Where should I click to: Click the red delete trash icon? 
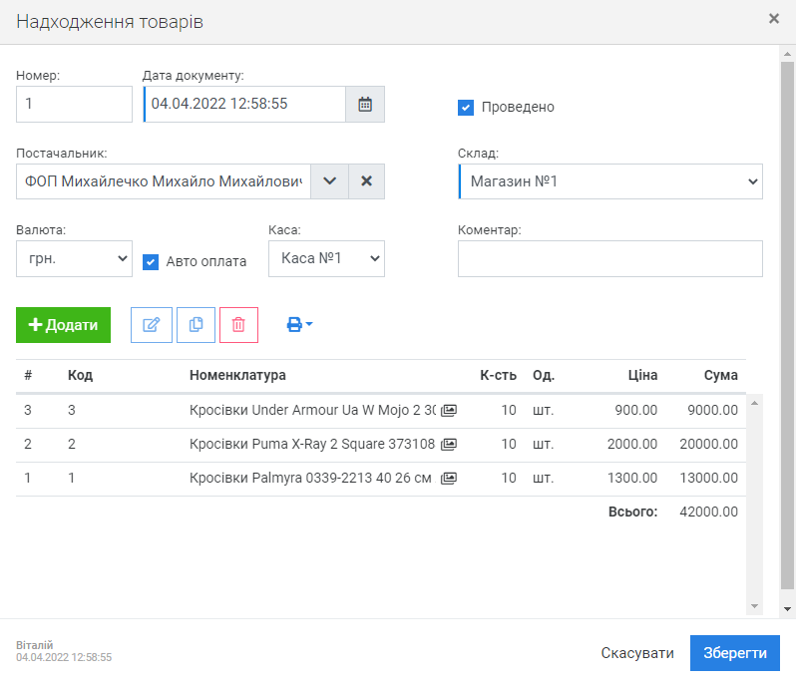[x=238, y=325]
